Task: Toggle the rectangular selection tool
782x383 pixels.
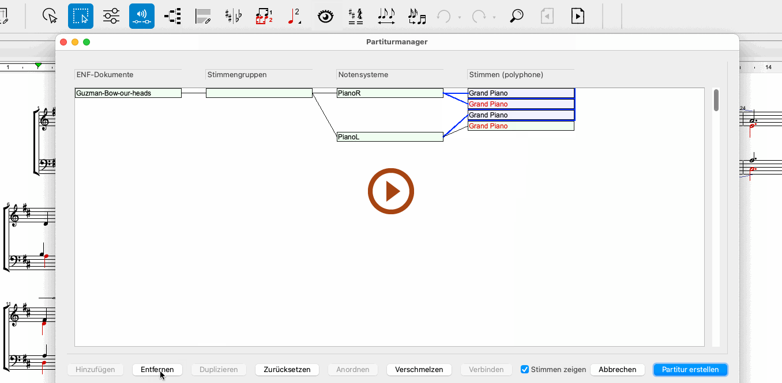Action: coord(81,16)
